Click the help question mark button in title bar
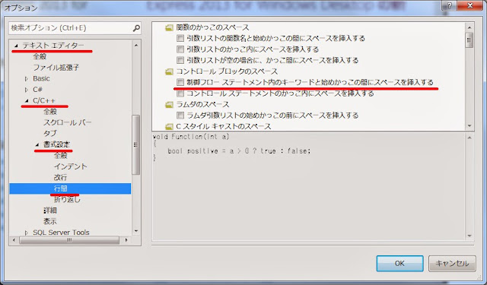The width and height of the screenshot is (487, 285). (x=450, y=5)
